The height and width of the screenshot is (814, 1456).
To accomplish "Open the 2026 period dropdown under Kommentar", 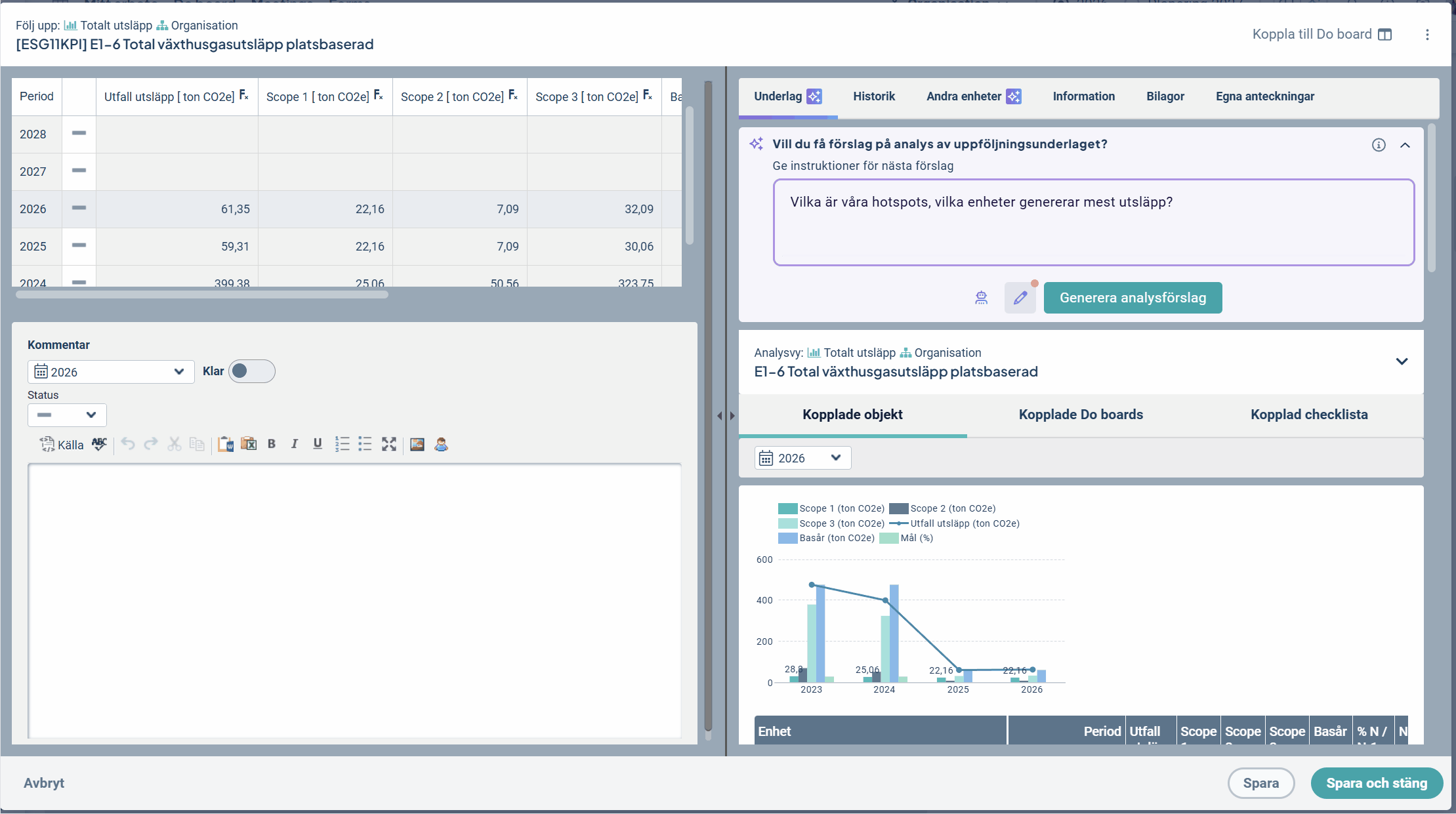I will pos(111,372).
